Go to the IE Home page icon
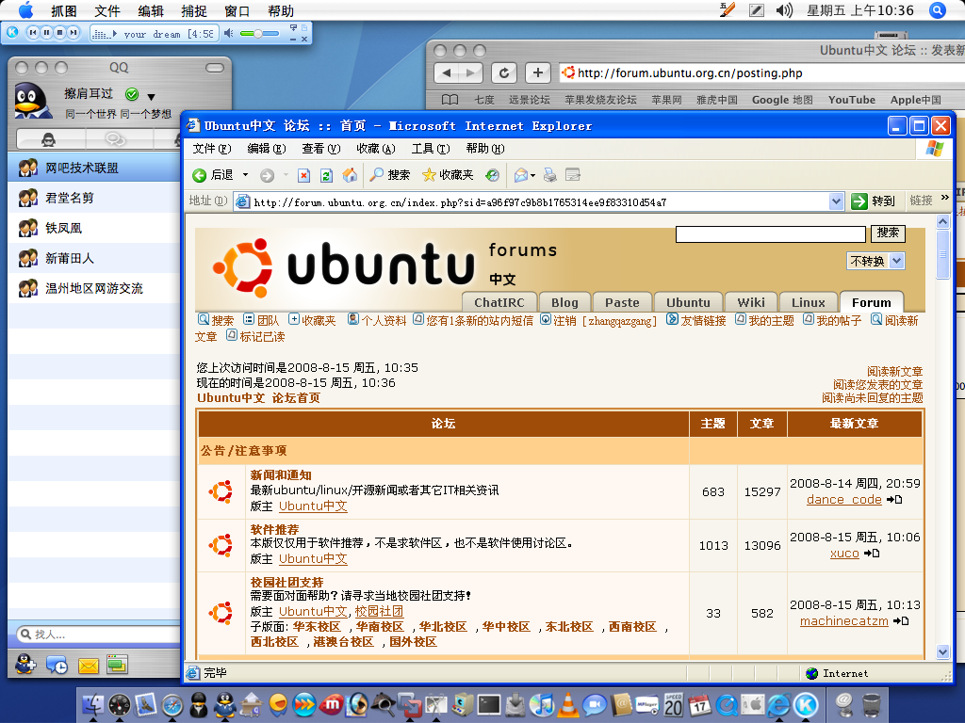Image resolution: width=965 pixels, height=723 pixels. tap(350, 175)
